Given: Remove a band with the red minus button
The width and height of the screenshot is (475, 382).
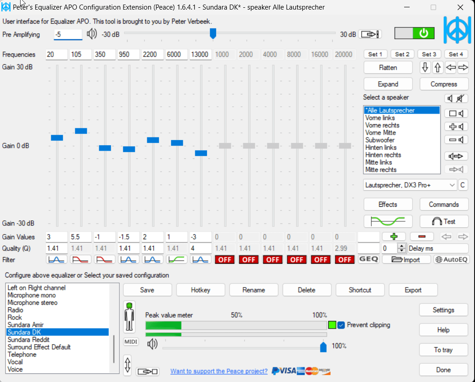Looking at the screenshot, I should click(422, 236).
